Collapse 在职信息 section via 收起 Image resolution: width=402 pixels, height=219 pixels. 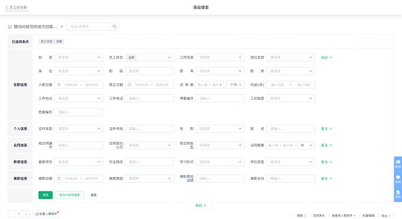(x=327, y=57)
